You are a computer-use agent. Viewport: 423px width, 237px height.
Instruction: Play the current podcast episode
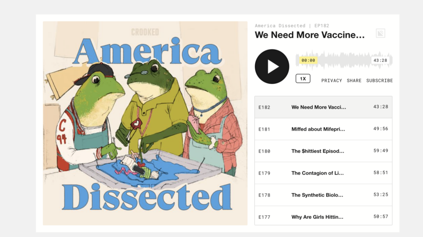coord(272,67)
